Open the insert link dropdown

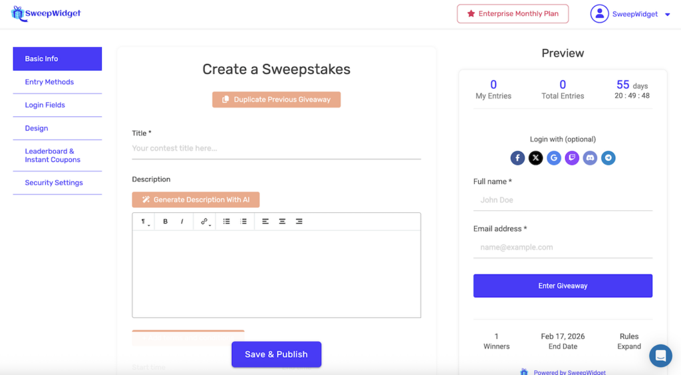(205, 222)
